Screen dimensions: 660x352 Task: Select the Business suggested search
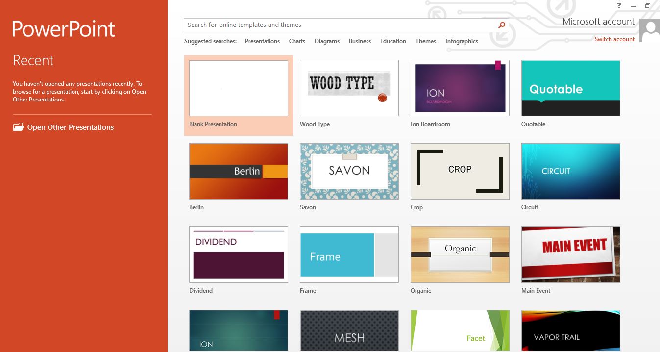pos(360,41)
